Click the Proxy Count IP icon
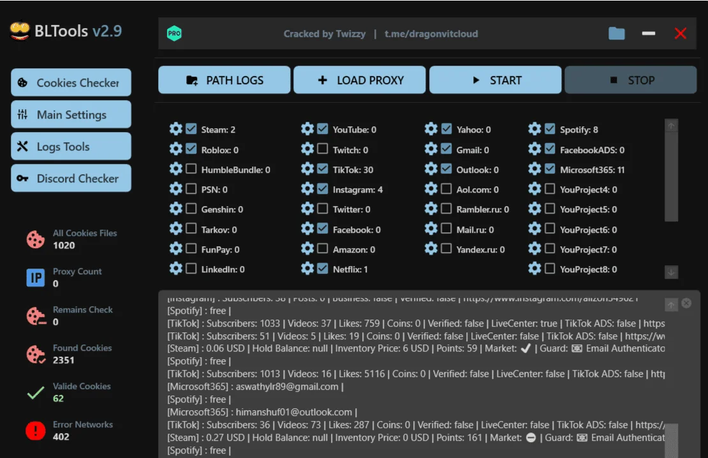This screenshot has width=708, height=458. [36, 277]
